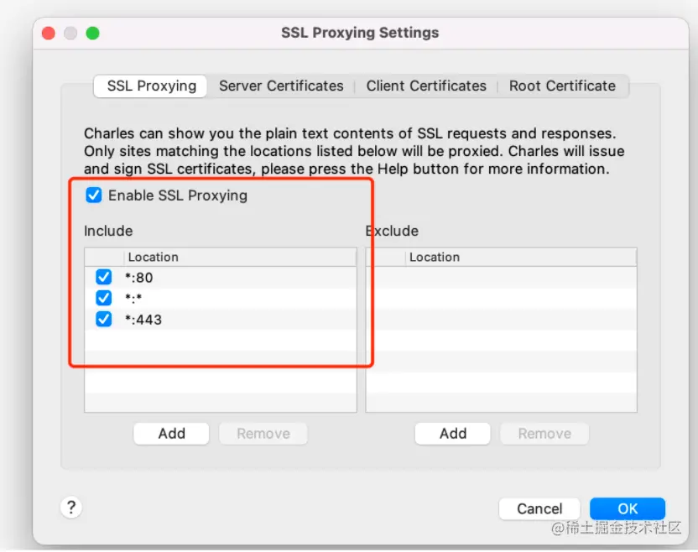Close the dialog with the red button
The width and height of the screenshot is (698, 552).
click(x=49, y=33)
